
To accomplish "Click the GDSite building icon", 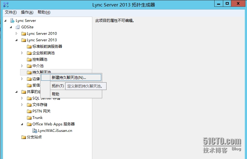I will coord(18,27).
